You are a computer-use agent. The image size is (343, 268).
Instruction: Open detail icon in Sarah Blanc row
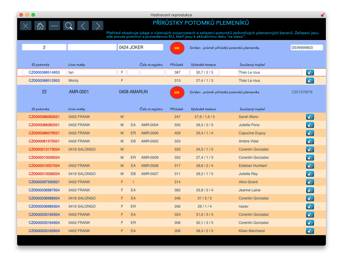310,117
